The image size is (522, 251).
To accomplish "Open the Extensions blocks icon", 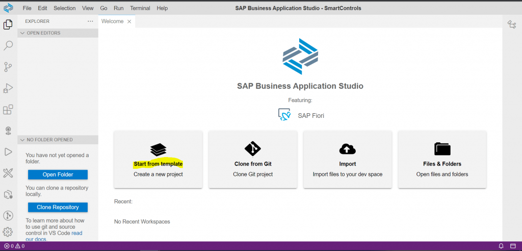I will [x=8, y=110].
